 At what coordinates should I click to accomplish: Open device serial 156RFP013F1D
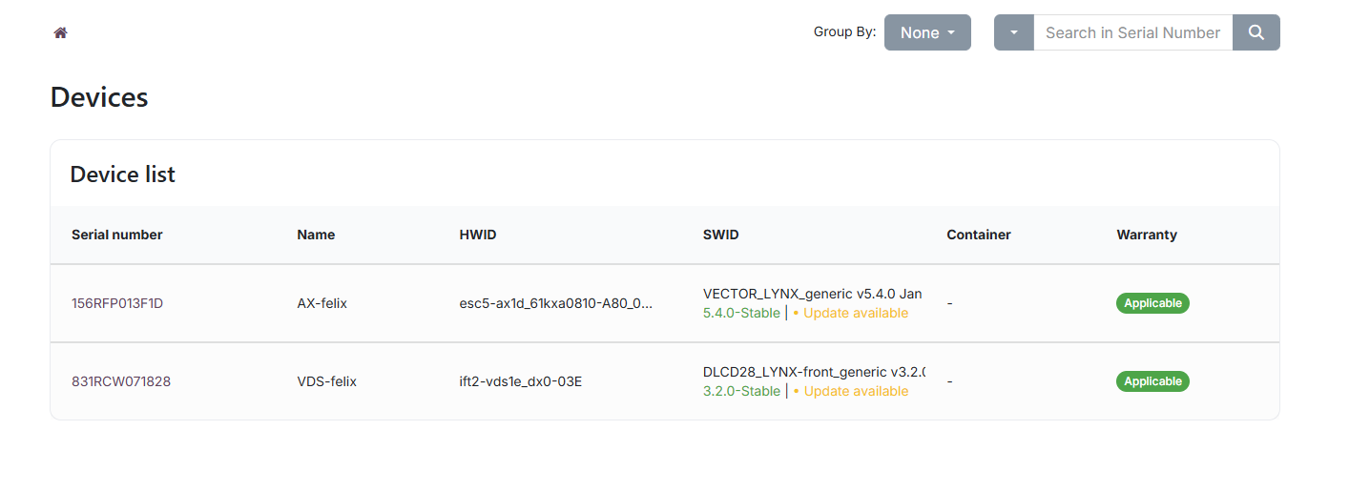pyautogui.click(x=117, y=303)
